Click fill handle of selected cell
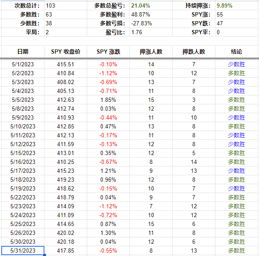The width and height of the screenshot is (259, 256). [x=44, y=255]
